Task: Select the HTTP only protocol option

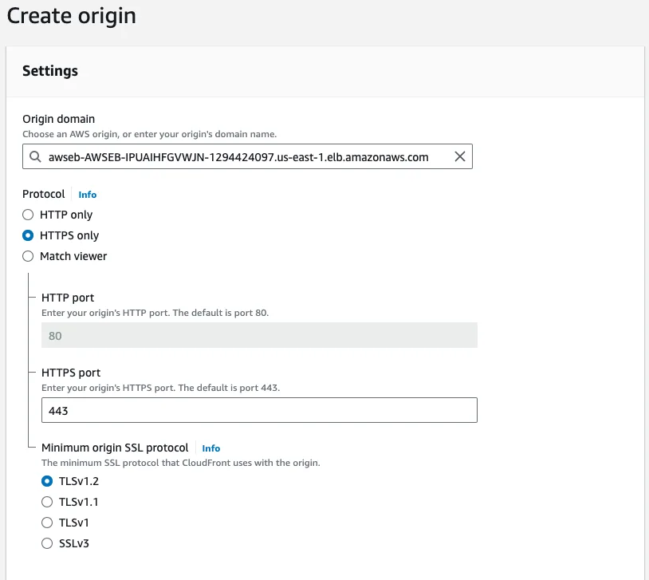Action: pyautogui.click(x=28, y=215)
